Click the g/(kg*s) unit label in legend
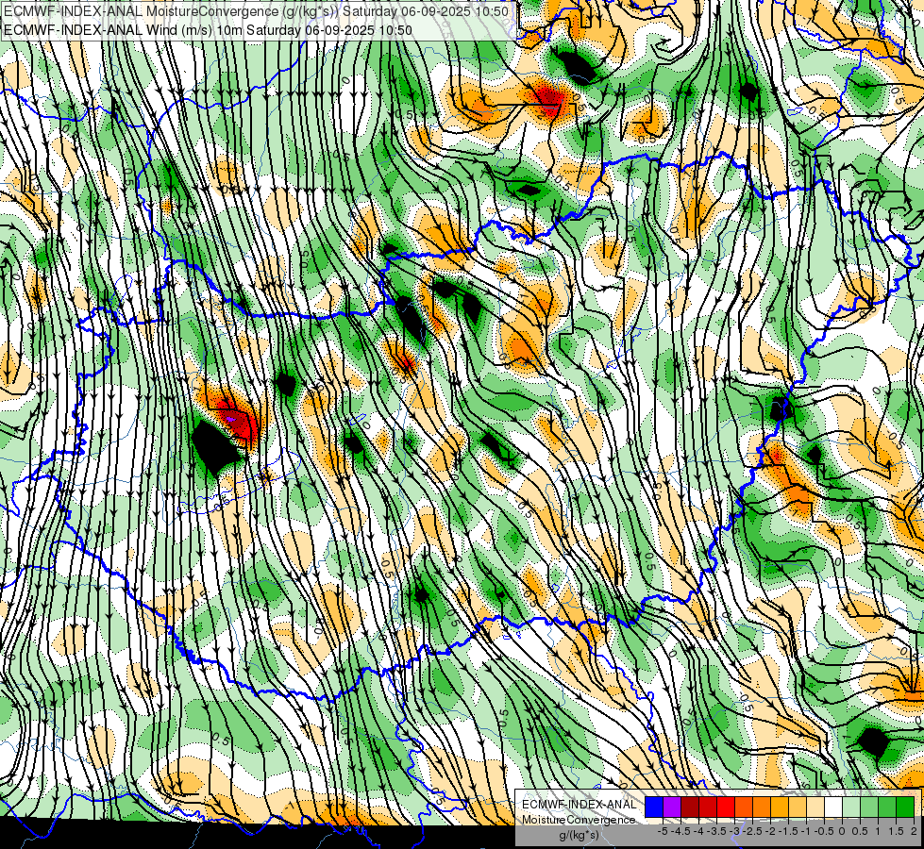Screen dimensions: 924x849 coord(579,836)
